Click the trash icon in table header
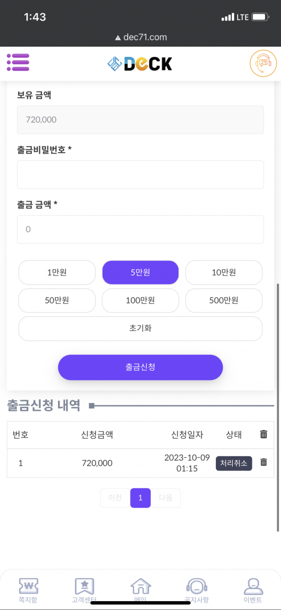Image resolution: width=281 pixels, height=610 pixels. [x=264, y=434]
